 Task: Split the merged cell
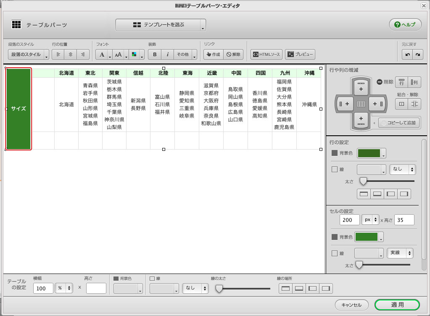click(414, 104)
